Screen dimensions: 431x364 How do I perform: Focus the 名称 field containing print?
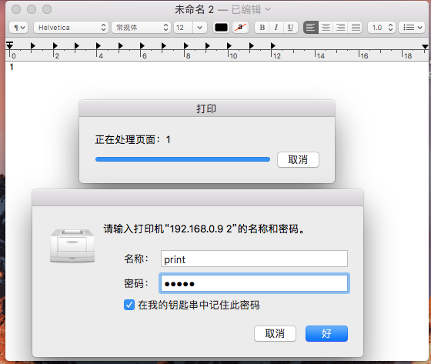point(254,259)
